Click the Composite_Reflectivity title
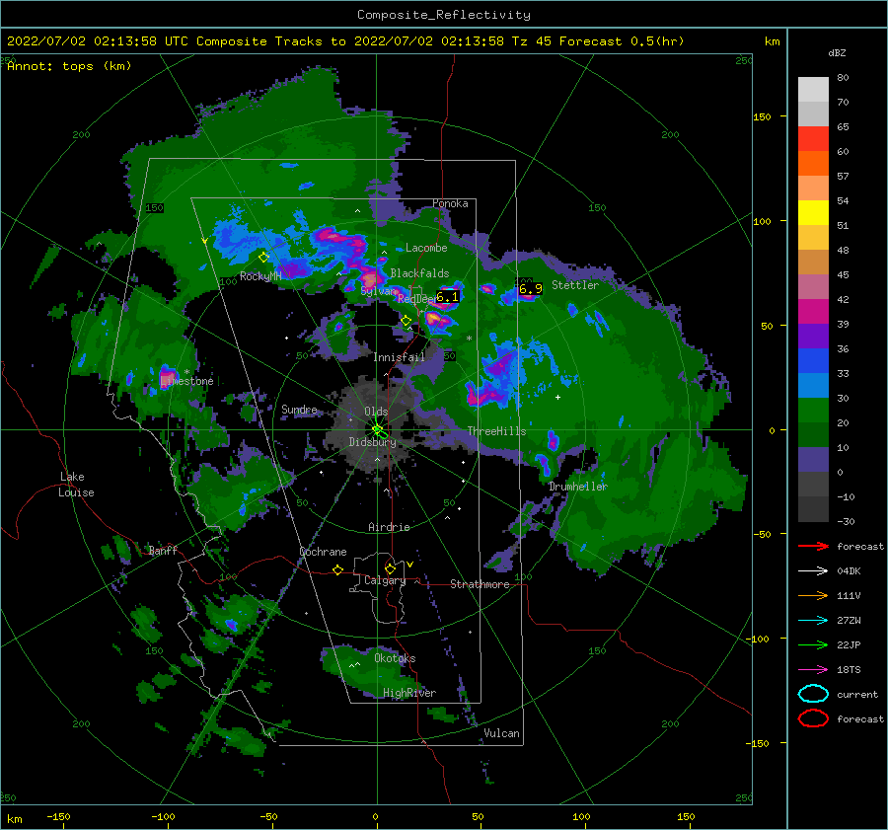This screenshot has height=830, width=888. [x=443, y=15]
